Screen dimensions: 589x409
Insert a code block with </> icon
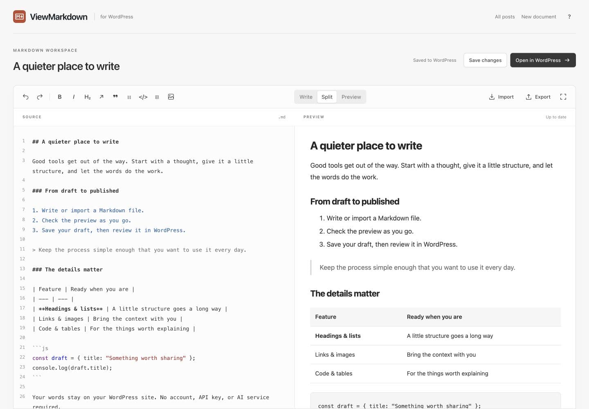(x=143, y=97)
